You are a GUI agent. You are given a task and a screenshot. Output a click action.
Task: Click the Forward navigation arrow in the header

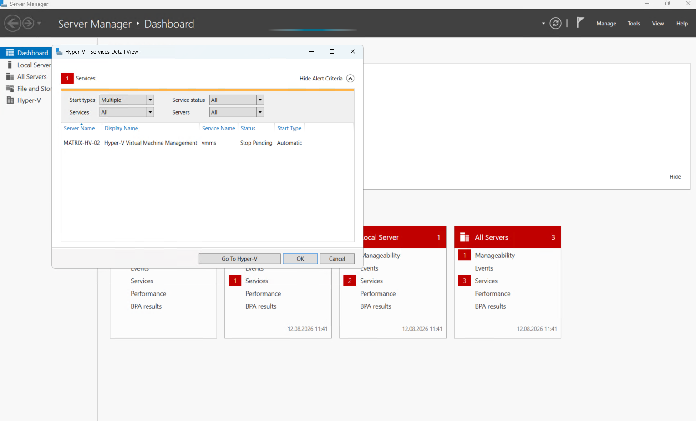coord(28,23)
